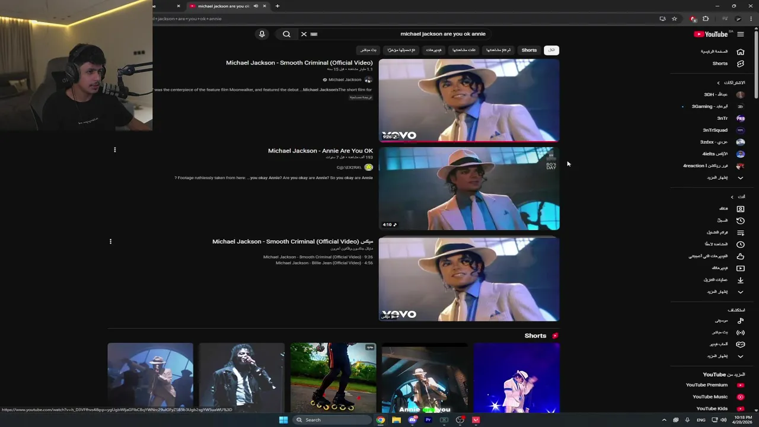Viewport: 759px width, 427px height.
Task: Open the Subscriptions section header chevron
Action: (718, 83)
